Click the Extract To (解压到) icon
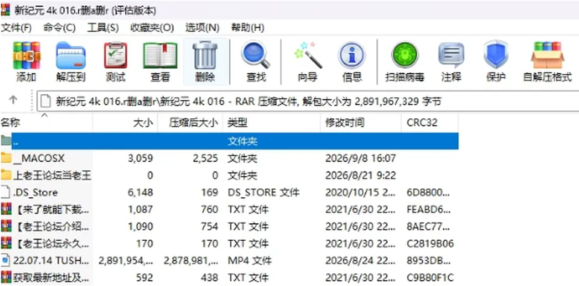 point(71,56)
